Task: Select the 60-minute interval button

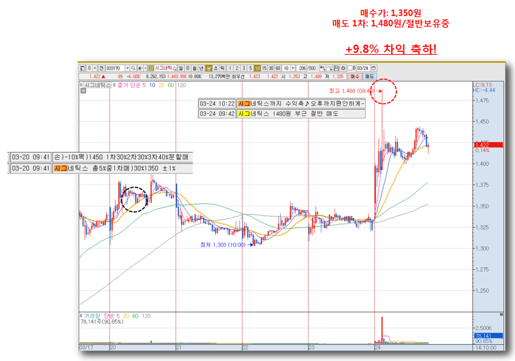Action: click(278, 68)
